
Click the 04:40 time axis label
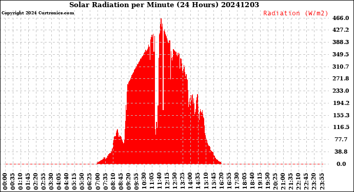tap(67, 181)
